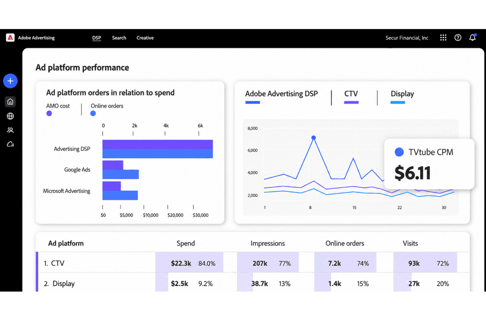Click the Microsoft Advertising bar chart label

point(67,191)
